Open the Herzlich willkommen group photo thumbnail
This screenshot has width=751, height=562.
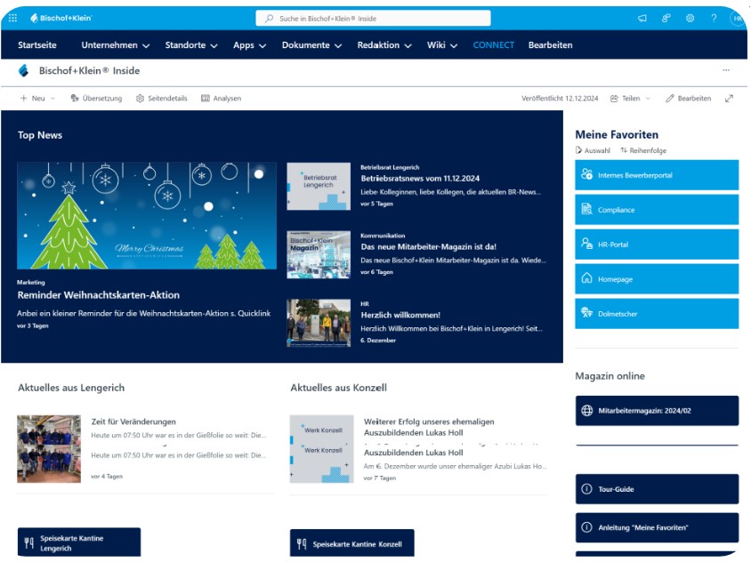pyautogui.click(x=319, y=323)
